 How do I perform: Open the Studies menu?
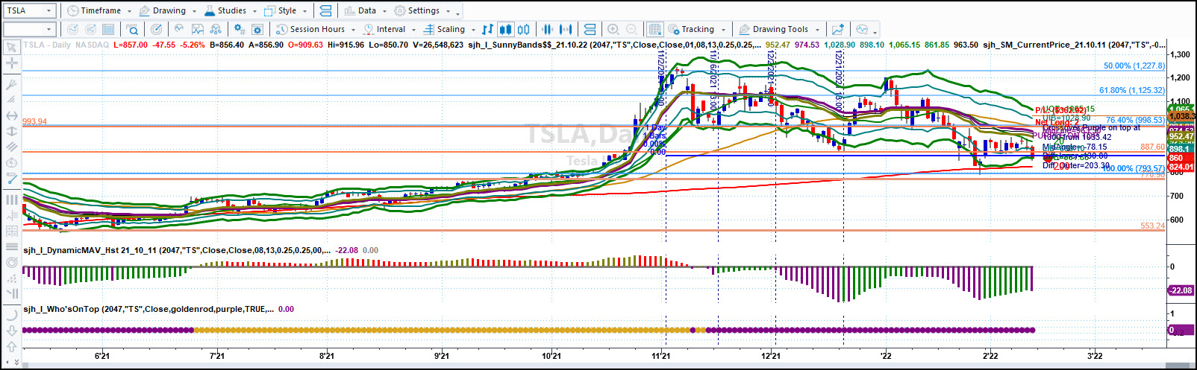(x=226, y=10)
